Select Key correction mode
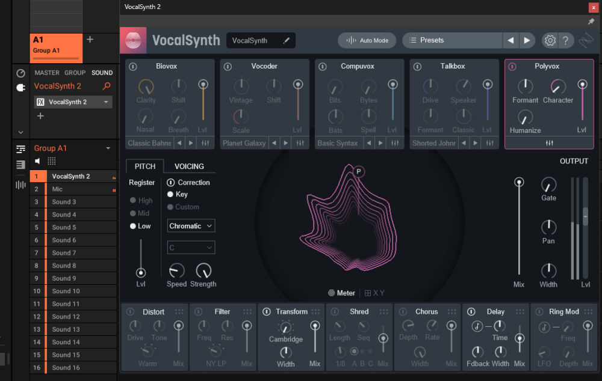The height and width of the screenshot is (381, 602). click(178, 194)
